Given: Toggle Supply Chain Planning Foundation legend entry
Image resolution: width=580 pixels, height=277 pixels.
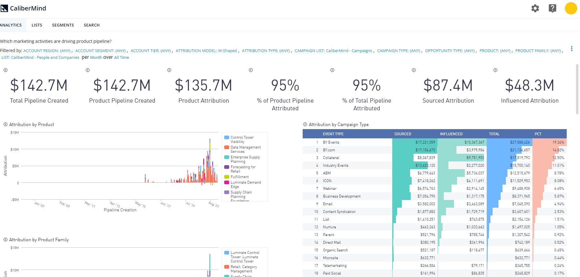Looking at the screenshot, I should click(238, 196).
